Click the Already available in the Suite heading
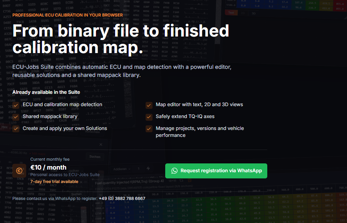This screenshot has height=223, width=347. pyautogui.click(x=46, y=92)
